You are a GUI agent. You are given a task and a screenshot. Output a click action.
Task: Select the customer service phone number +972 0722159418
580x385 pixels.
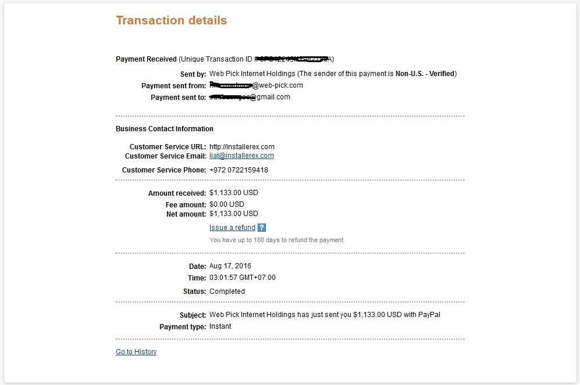coord(239,170)
